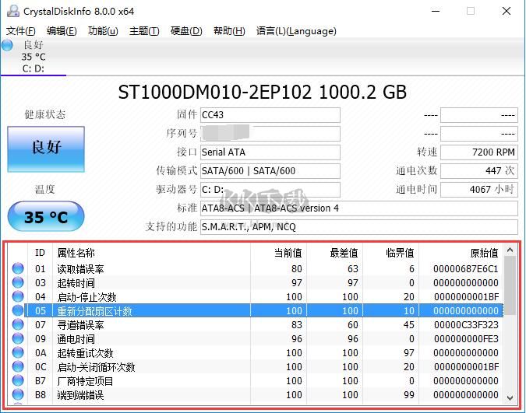The width and height of the screenshot is (526, 413).
Task: Click the CrystalDiskInfo app icon in title bar
Action: (13, 11)
